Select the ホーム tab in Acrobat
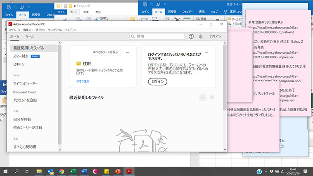 (x=14, y=37)
